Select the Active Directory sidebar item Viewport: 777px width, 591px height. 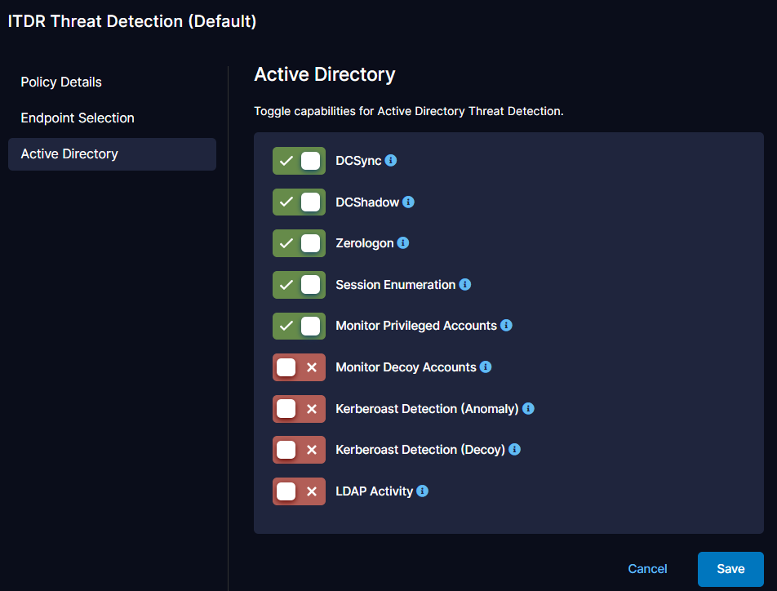(69, 154)
